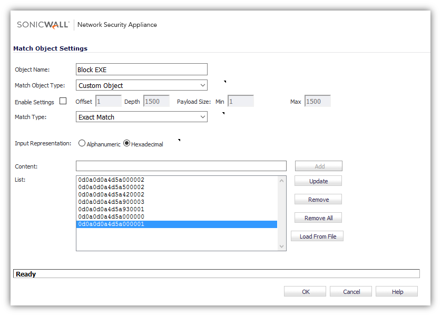Viewport: 441px width, 316px height.
Task: Click Load From File button
Action: point(318,236)
